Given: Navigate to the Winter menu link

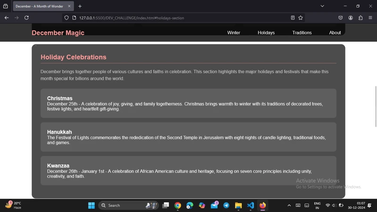Looking at the screenshot, I should pos(234,33).
